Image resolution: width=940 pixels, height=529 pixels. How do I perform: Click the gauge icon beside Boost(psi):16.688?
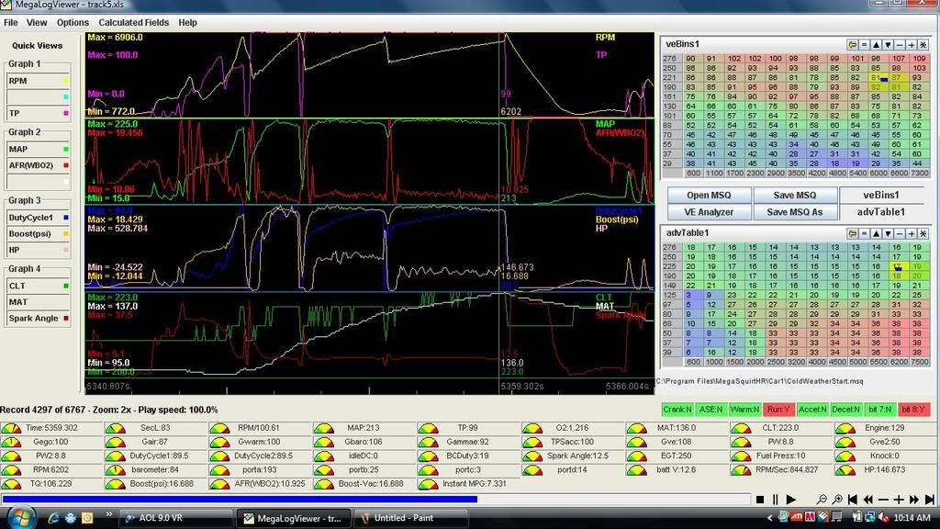point(115,484)
